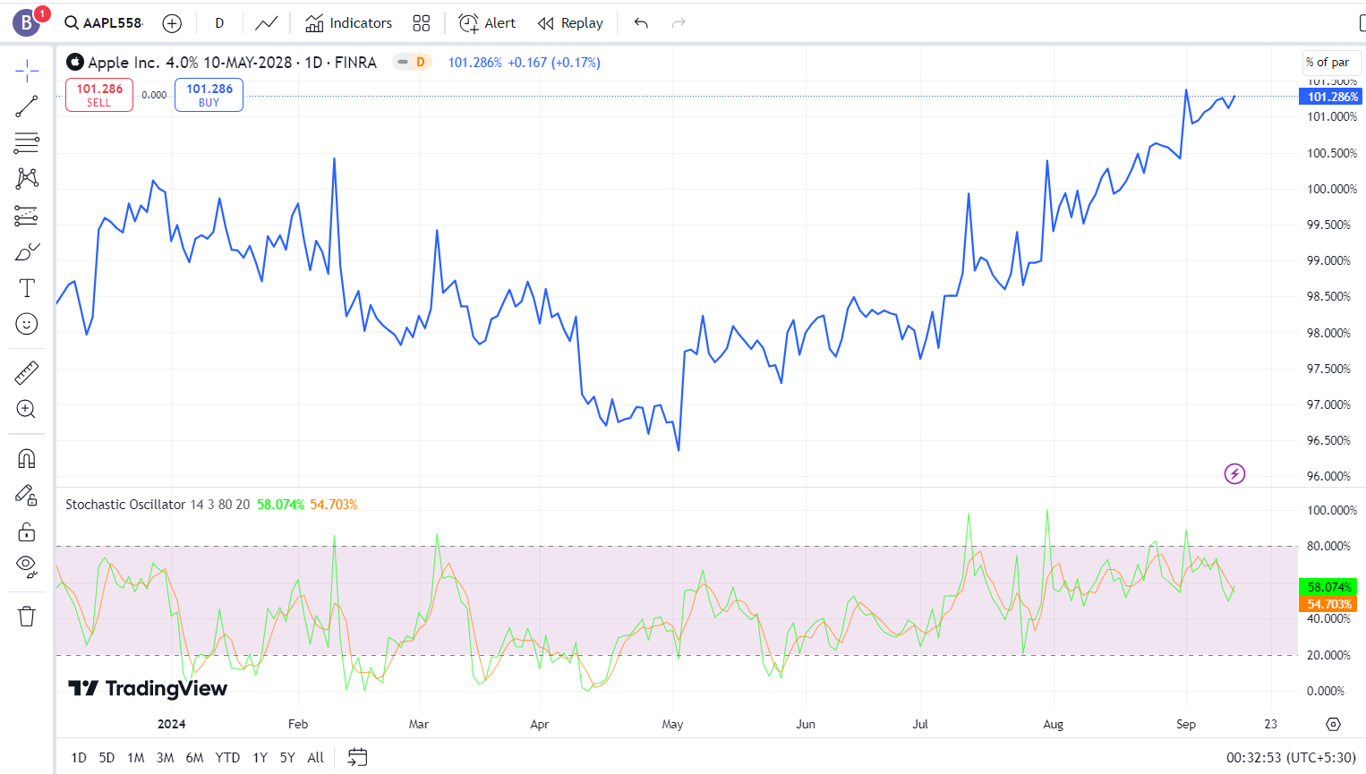The height and width of the screenshot is (774, 1366).
Task: Select the brush drawing tool
Action: pyautogui.click(x=27, y=252)
